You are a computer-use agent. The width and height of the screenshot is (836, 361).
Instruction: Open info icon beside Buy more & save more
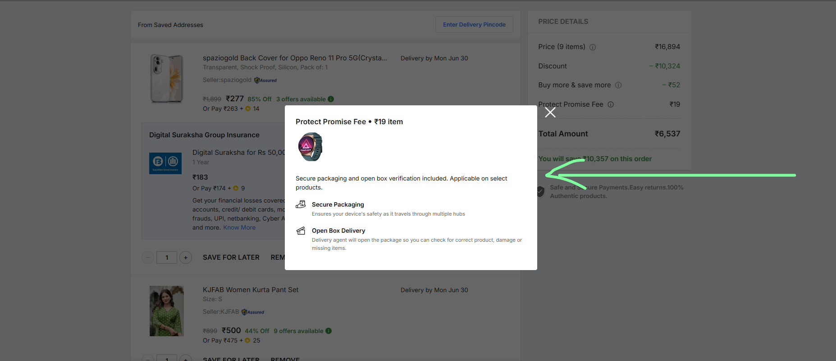(x=618, y=85)
